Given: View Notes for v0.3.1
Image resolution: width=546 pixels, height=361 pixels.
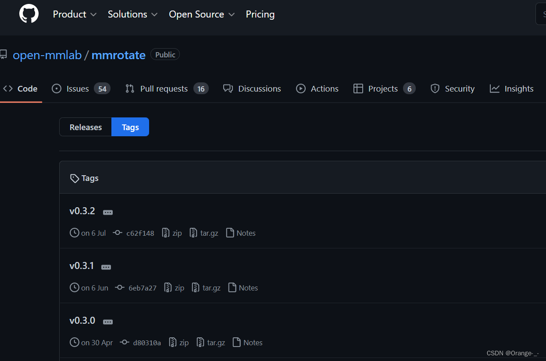Looking at the screenshot, I should tap(243, 288).
